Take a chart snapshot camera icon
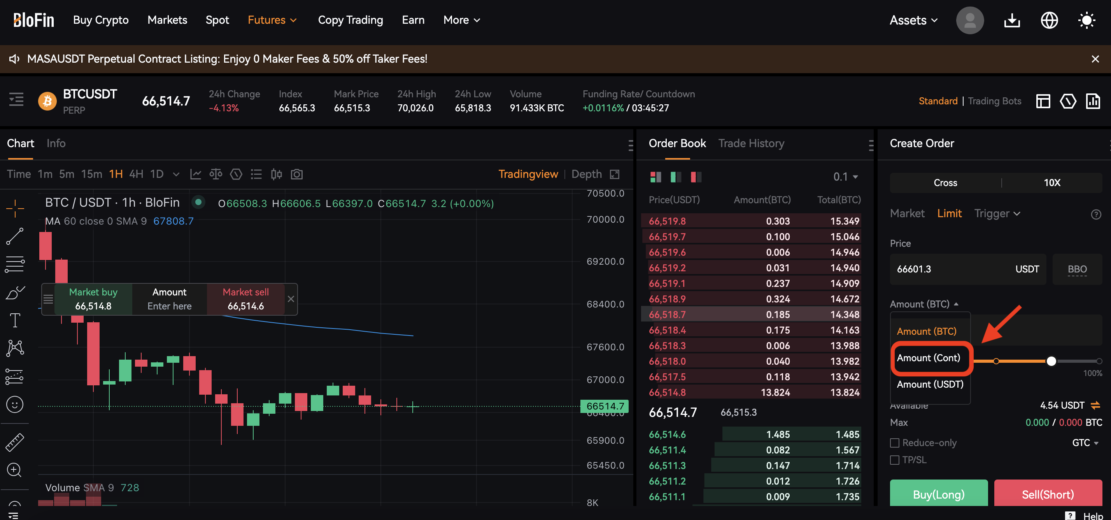This screenshot has height=520, width=1111. pos(297,174)
